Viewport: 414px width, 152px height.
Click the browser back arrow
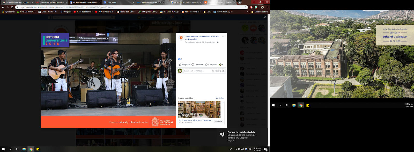click(3, 7)
